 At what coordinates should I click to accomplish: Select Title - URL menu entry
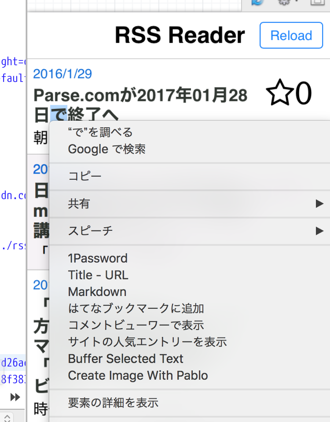point(98,275)
